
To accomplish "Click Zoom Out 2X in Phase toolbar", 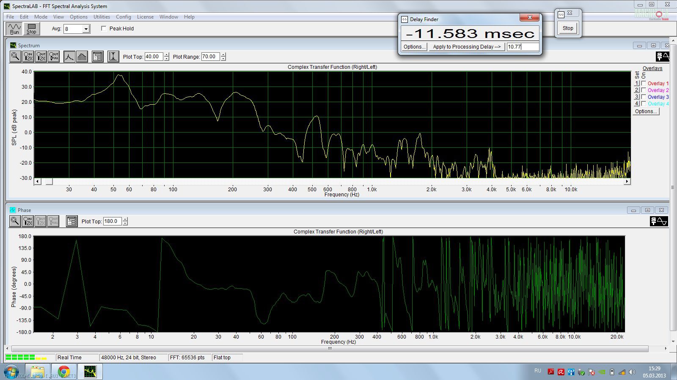I will [41, 221].
